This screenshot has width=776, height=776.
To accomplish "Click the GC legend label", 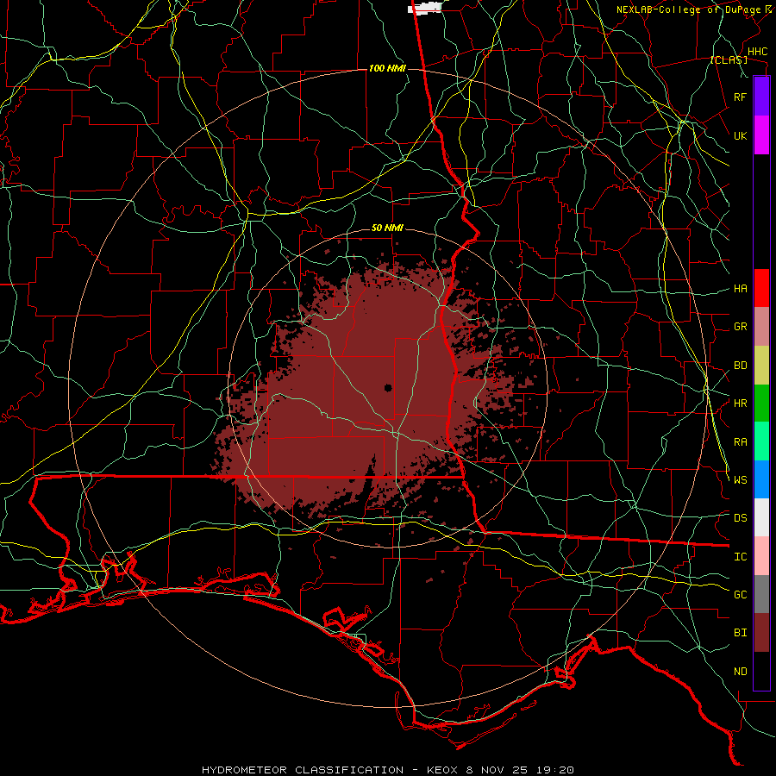I will coord(740,594).
